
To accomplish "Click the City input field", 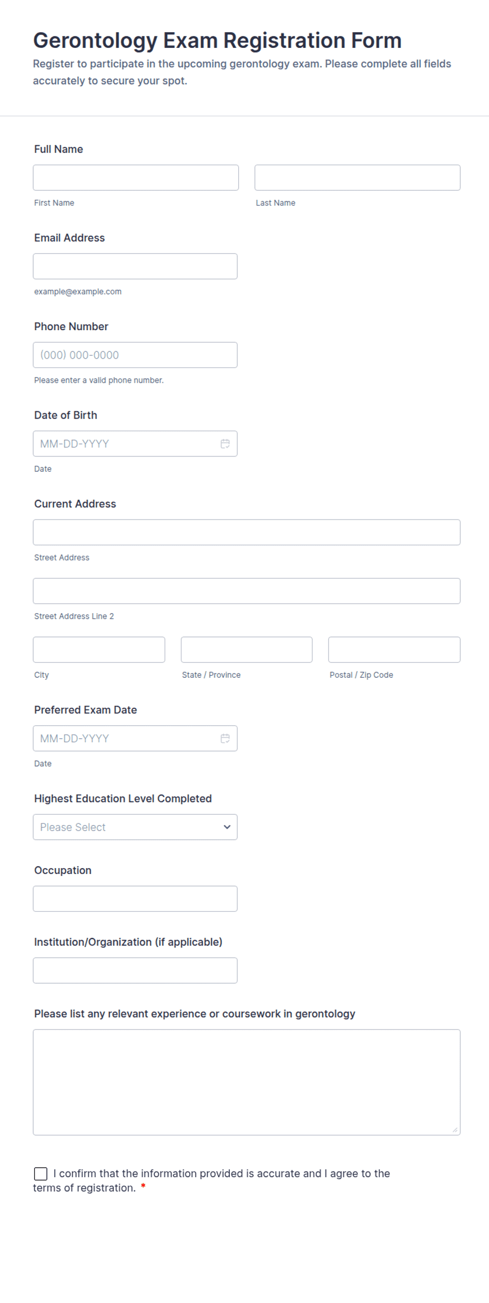I will coord(99,650).
